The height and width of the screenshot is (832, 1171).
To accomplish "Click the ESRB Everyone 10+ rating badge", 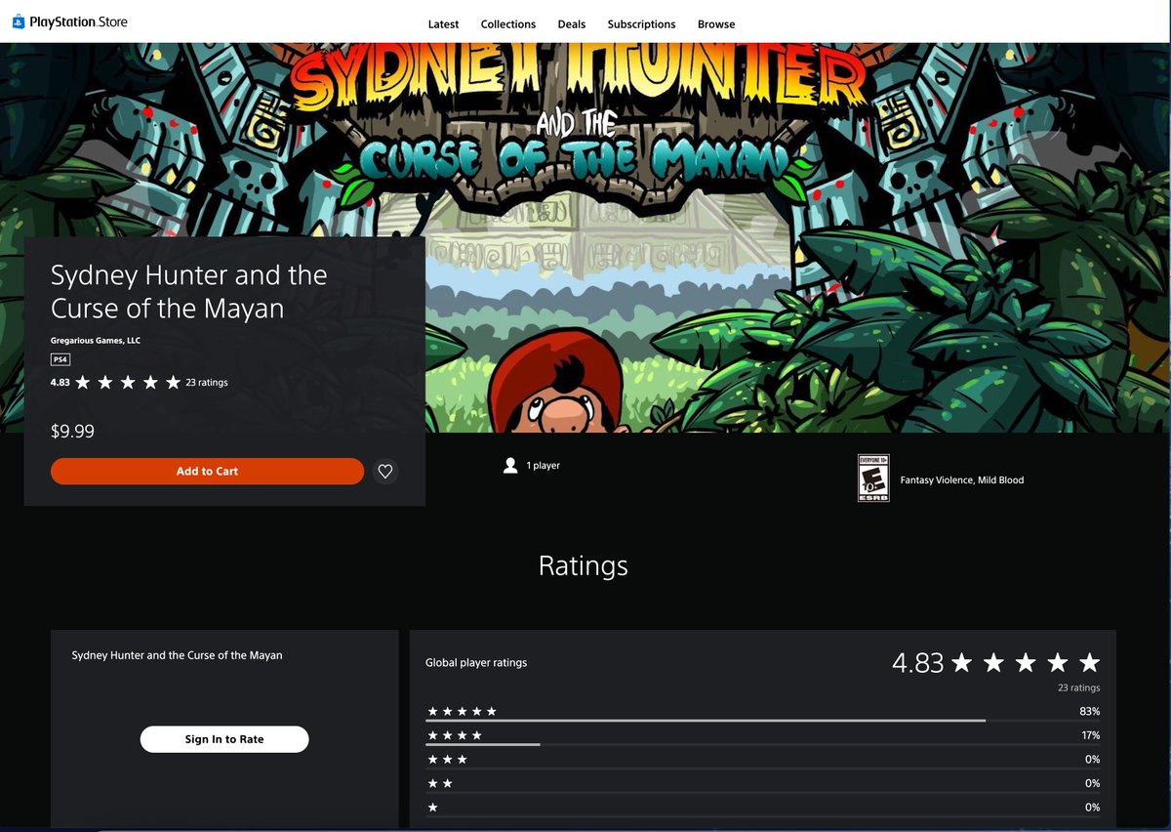I will (x=873, y=478).
